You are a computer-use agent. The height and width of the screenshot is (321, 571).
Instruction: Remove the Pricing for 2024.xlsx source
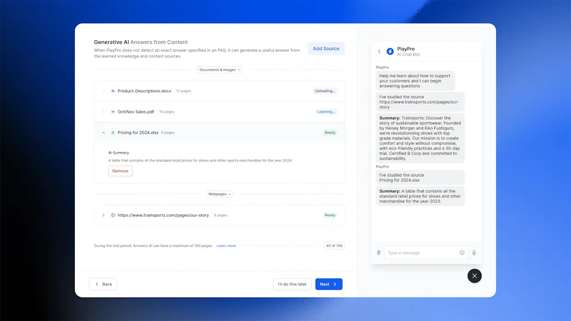[120, 171]
